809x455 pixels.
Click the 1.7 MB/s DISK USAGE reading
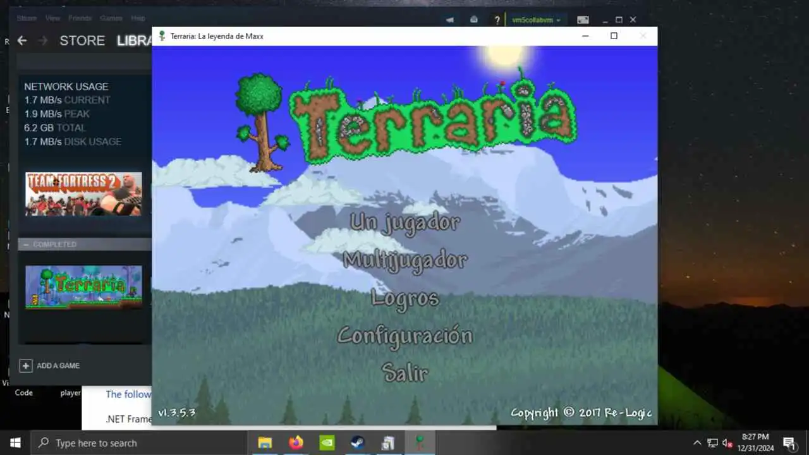pyautogui.click(x=73, y=142)
